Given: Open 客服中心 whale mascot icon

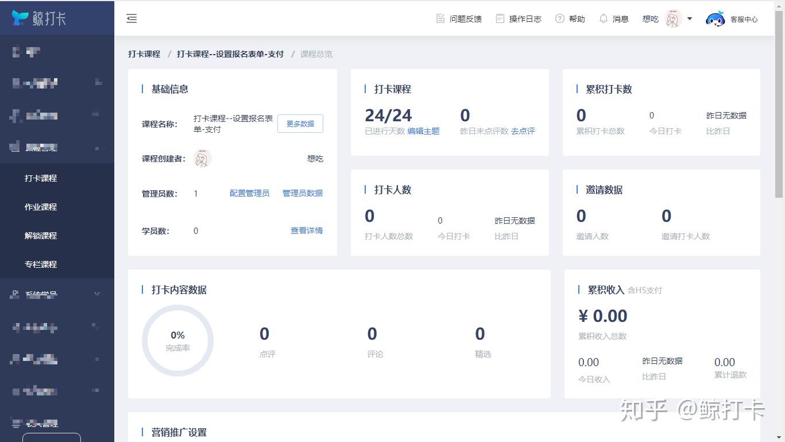Looking at the screenshot, I should point(715,19).
